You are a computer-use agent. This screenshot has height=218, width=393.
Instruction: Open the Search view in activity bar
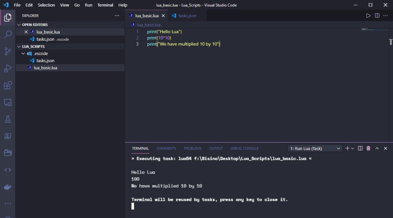(8, 34)
